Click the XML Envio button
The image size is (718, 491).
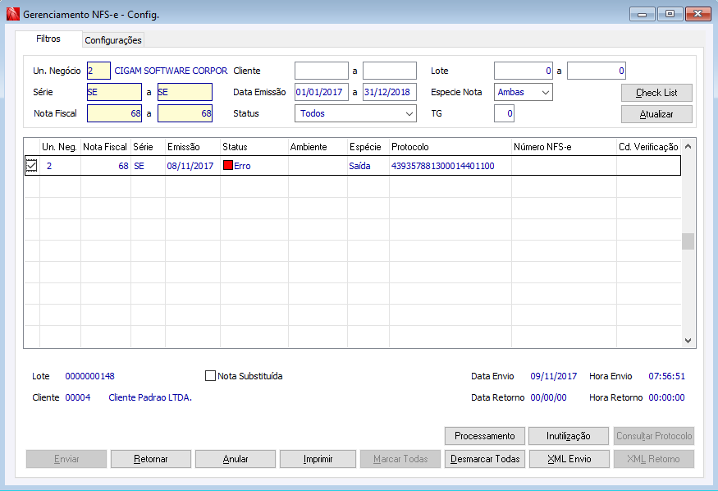569,459
